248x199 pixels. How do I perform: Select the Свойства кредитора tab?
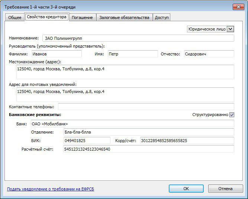[x=47, y=17]
